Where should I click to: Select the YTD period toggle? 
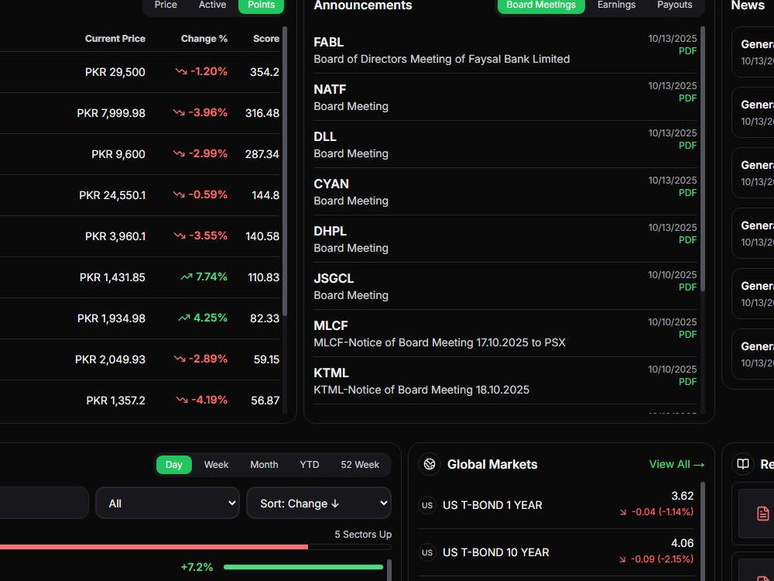tap(310, 464)
